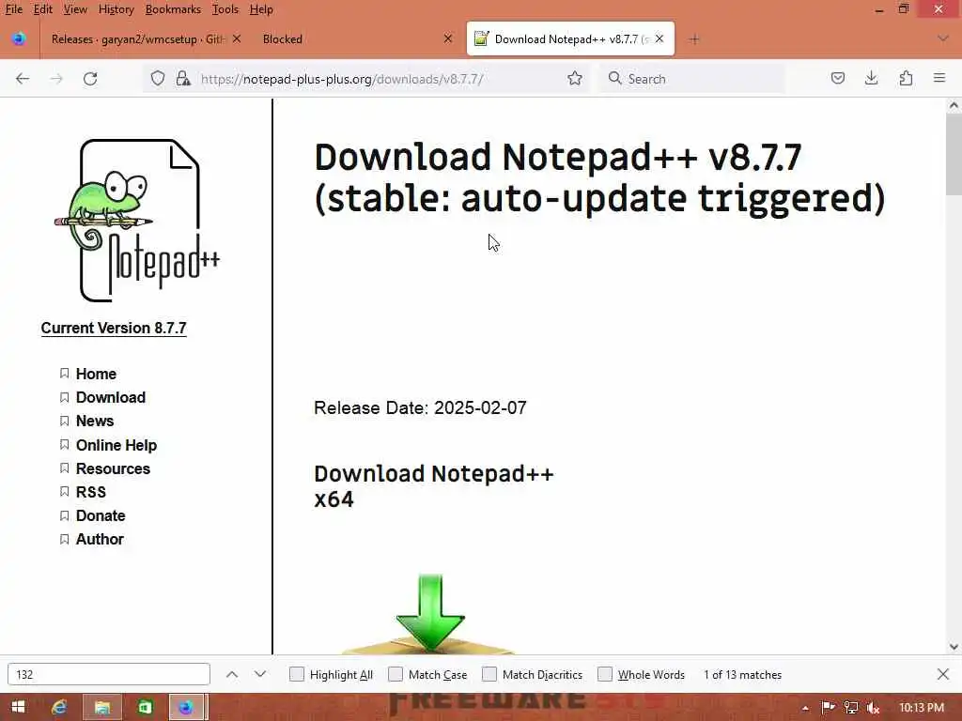The image size is (962, 721).
Task: Open the History menu
Action: pos(116,9)
